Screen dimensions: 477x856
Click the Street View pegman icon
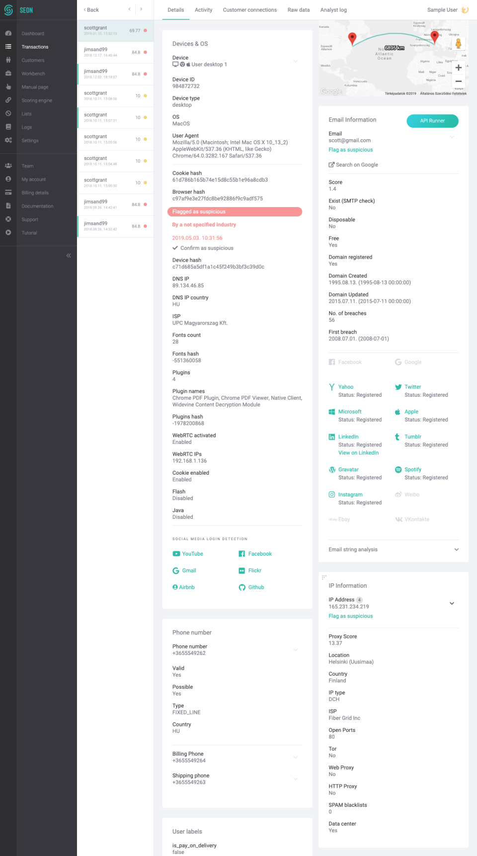click(x=458, y=44)
